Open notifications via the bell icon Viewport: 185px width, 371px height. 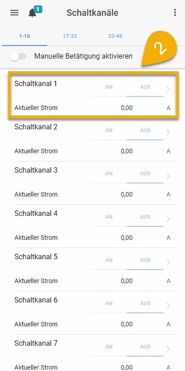(x=32, y=13)
